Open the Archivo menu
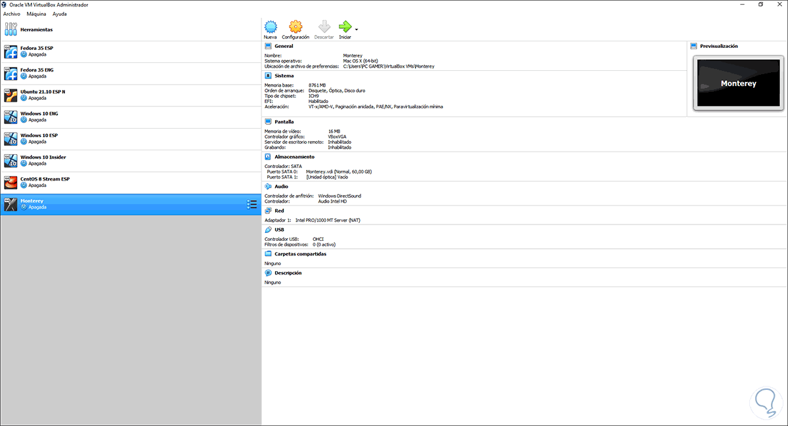788x426 pixels. [12, 14]
